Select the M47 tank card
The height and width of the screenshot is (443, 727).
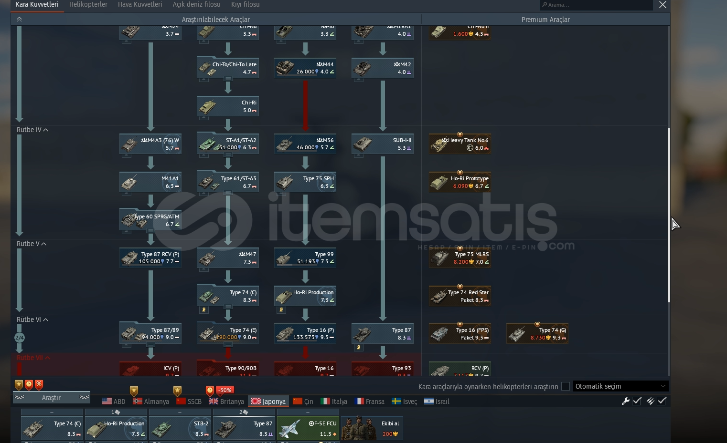point(228,258)
